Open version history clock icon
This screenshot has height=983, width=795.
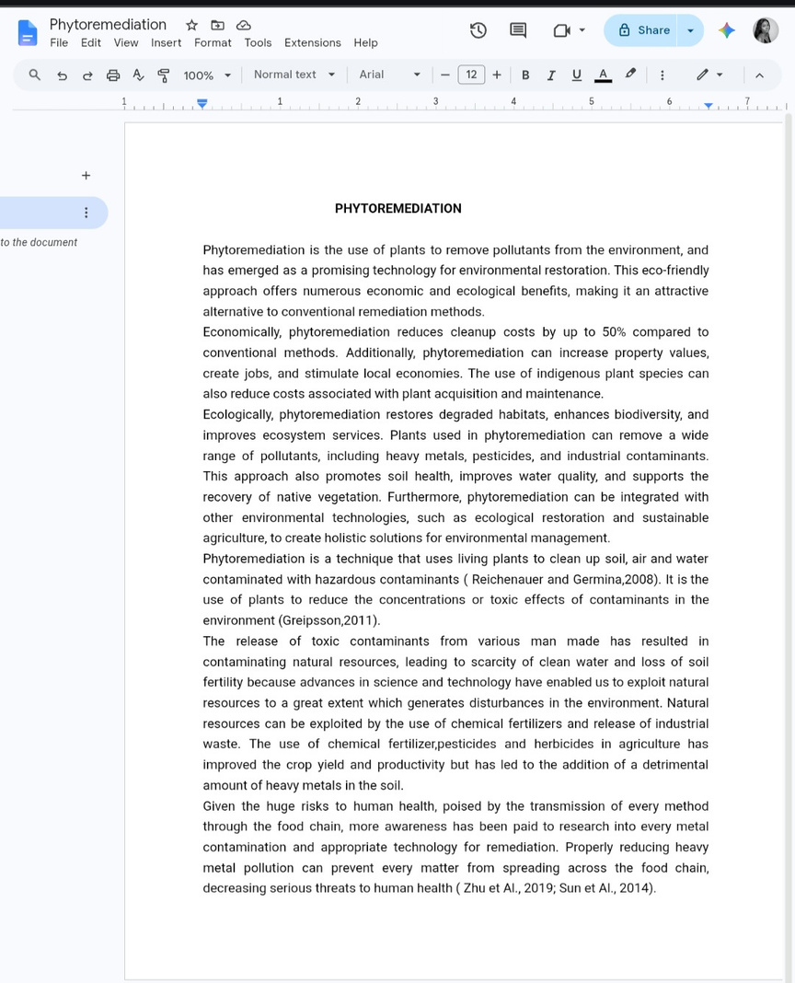coord(478,30)
